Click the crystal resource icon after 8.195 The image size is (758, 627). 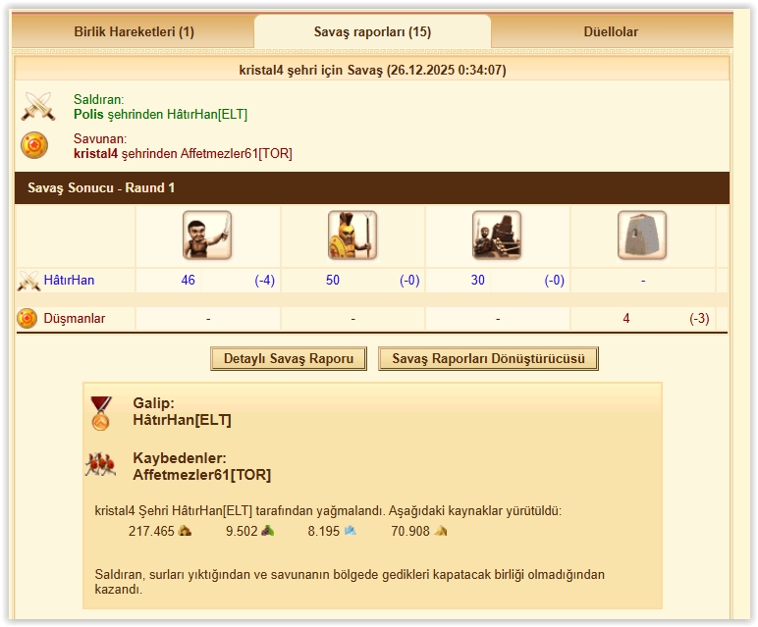pyautogui.click(x=350, y=531)
